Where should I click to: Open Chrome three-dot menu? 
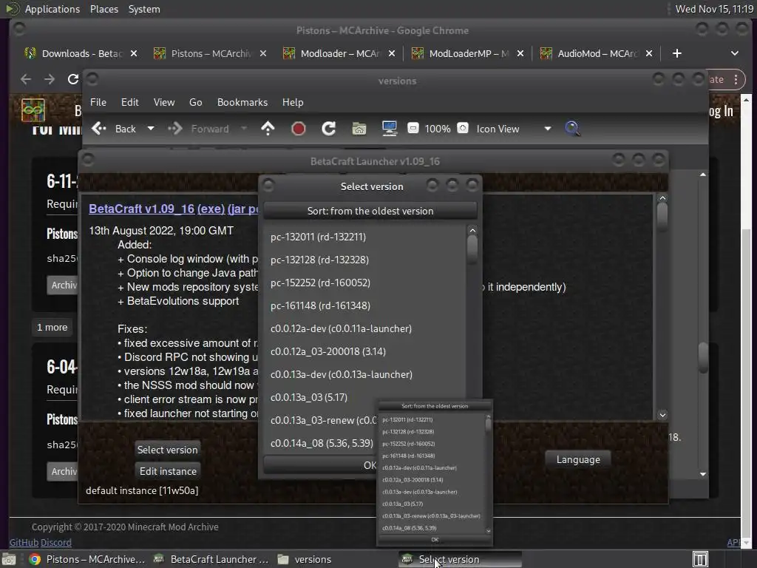[736, 80]
